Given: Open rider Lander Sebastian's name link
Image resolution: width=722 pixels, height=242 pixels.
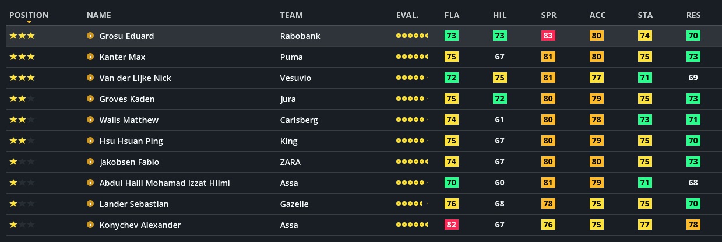Looking at the screenshot, I should [134, 204].
